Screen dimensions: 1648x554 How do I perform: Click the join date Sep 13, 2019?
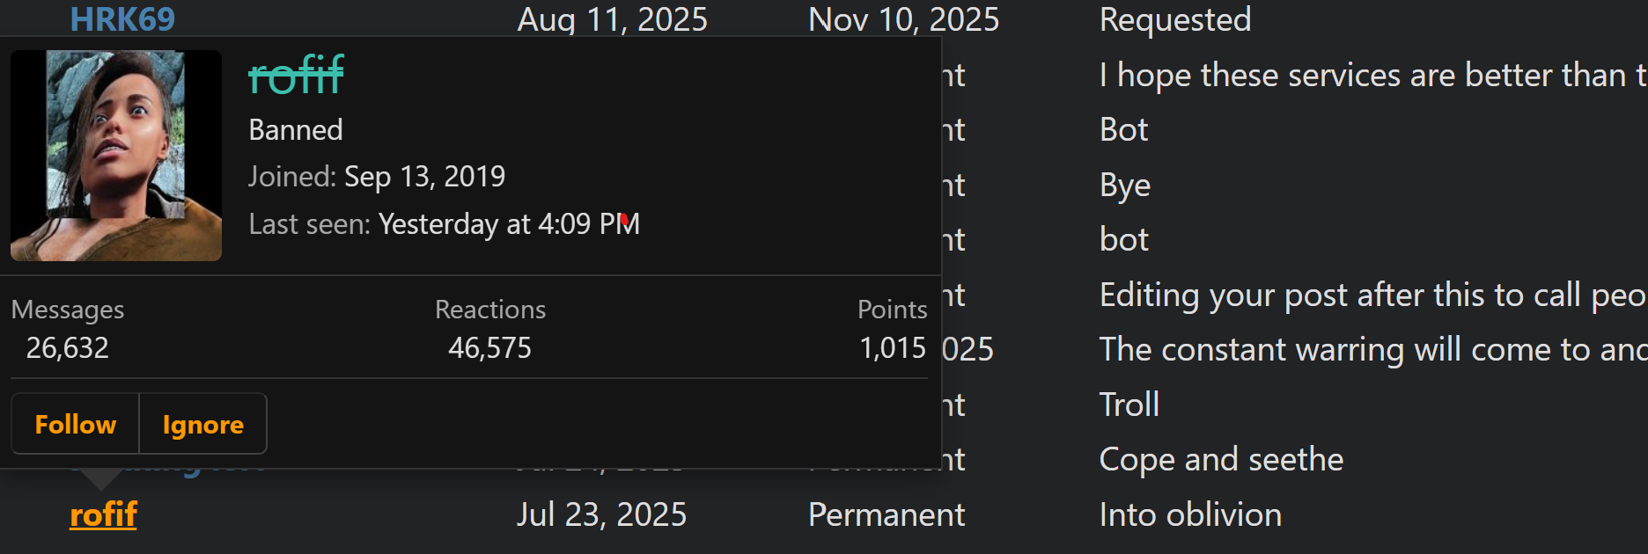click(x=424, y=177)
